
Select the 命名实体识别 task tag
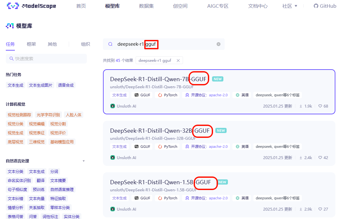(x=19, y=180)
